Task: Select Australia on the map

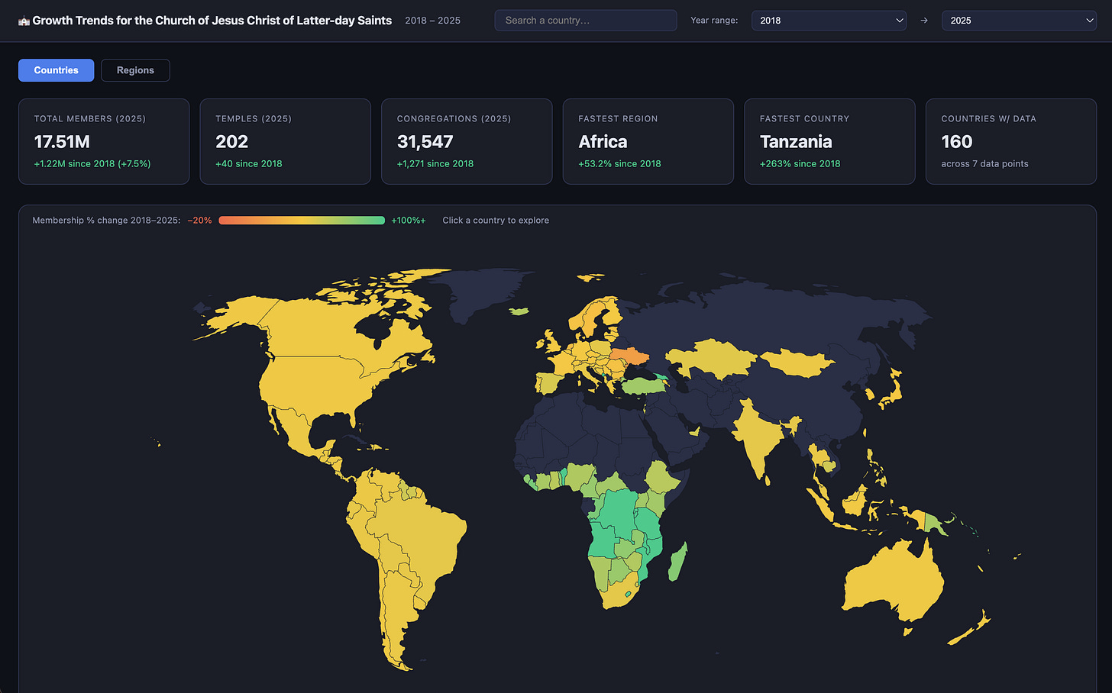Action: click(x=892, y=582)
